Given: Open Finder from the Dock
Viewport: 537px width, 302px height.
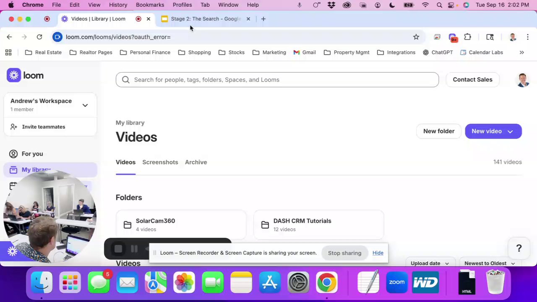Looking at the screenshot, I should click(42, 283).
